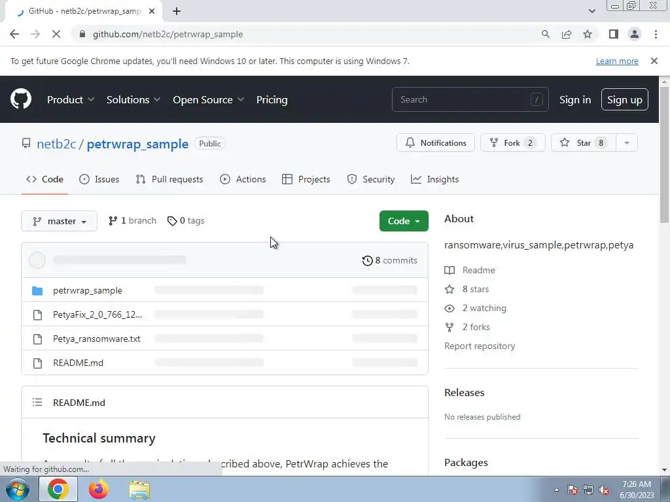Stop loading the page
Screen dimensions: 670x502
(56, 34)
